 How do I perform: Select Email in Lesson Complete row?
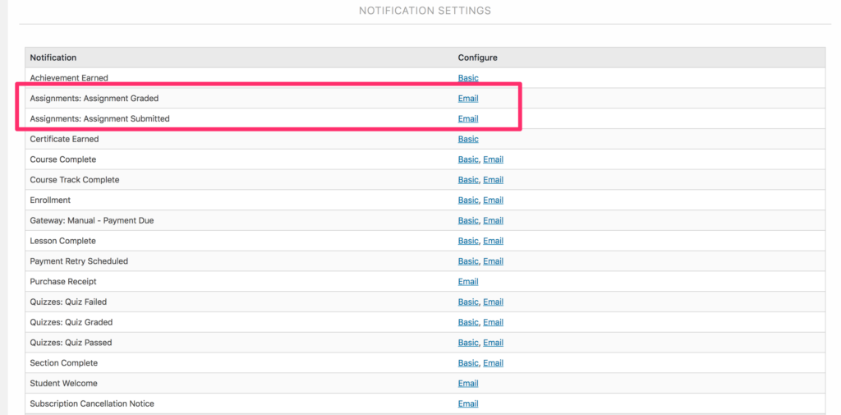(493, 241)
